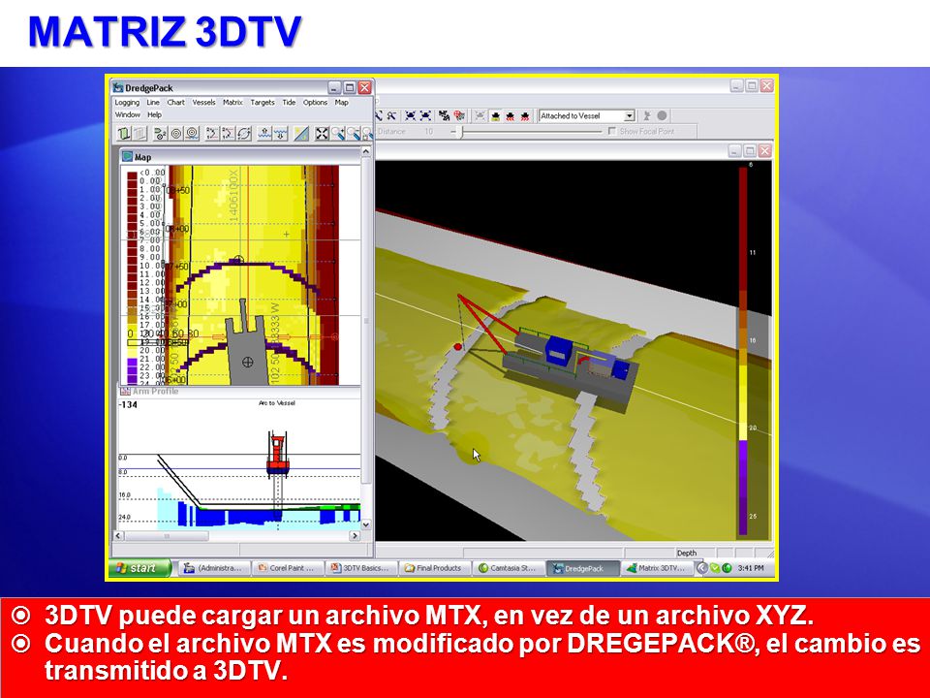Click the Distance slider handle
This screenshot has height=698, width=930.
tap(459, 132)
